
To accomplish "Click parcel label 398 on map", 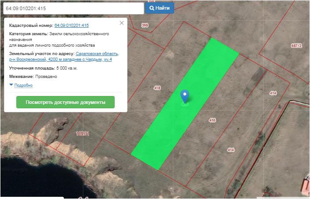I will pyautogui.click(x=145, y=26).
